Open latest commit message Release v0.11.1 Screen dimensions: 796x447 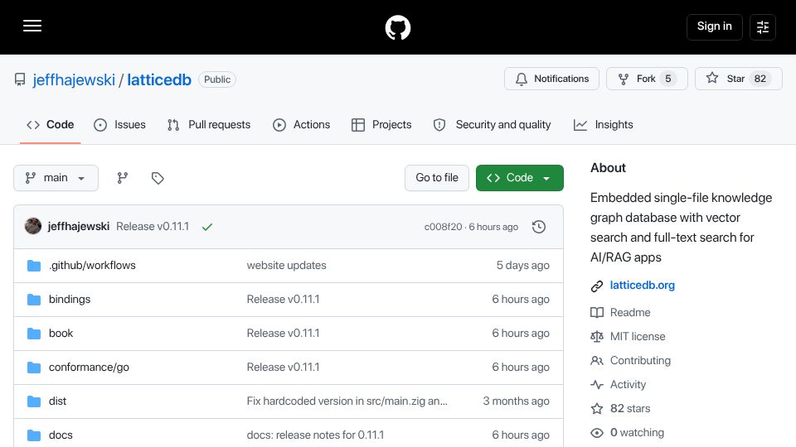pyautogui.click(x=153, y=227)
